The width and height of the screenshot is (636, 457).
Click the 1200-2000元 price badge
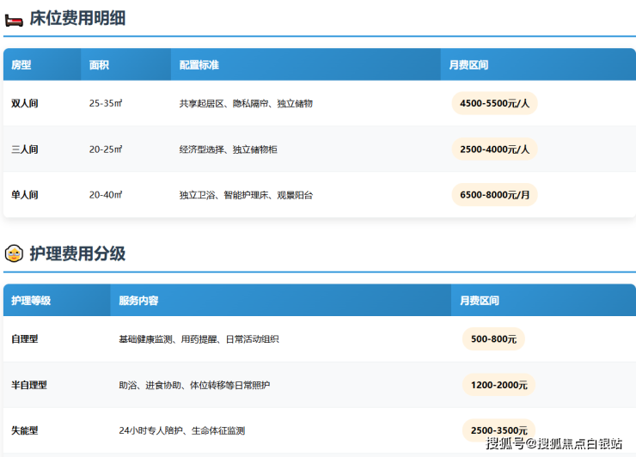pyautogui.click(x=498, y=385)
